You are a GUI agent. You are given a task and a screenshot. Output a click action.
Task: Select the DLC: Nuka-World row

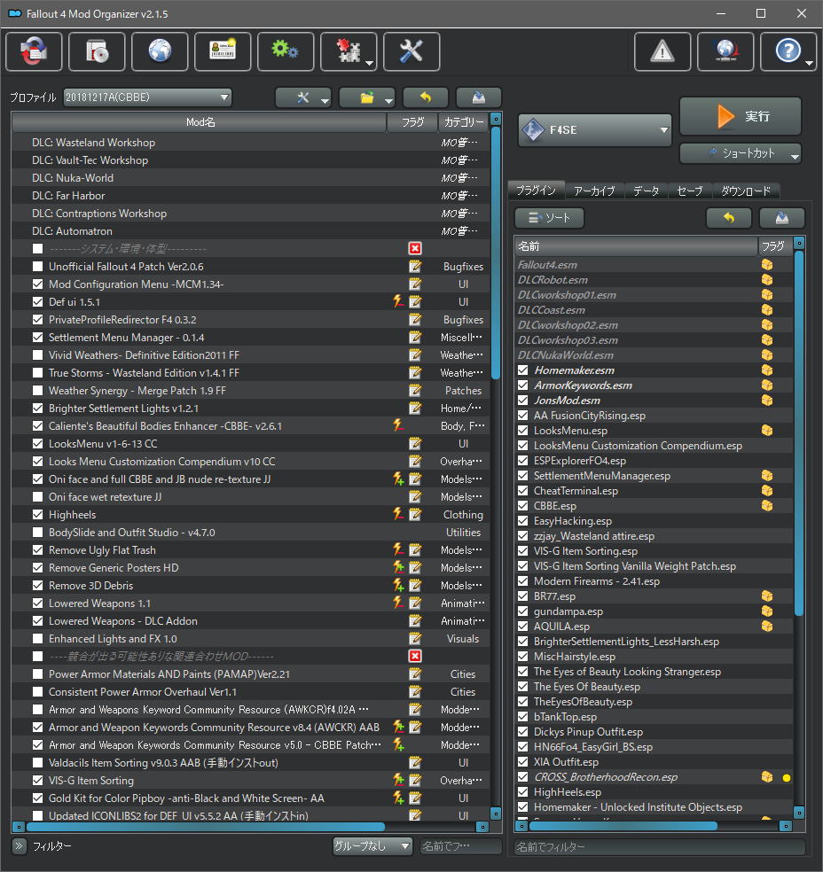coord(250,178)
